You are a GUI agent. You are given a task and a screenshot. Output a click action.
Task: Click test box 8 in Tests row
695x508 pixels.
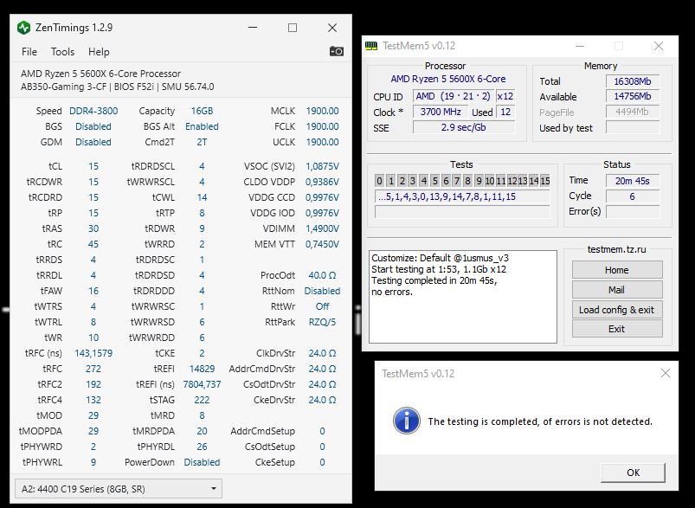(467, 180)
